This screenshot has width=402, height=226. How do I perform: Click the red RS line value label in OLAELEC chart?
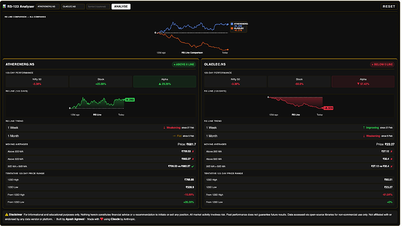pyautogui.click(x=328, y=108)
